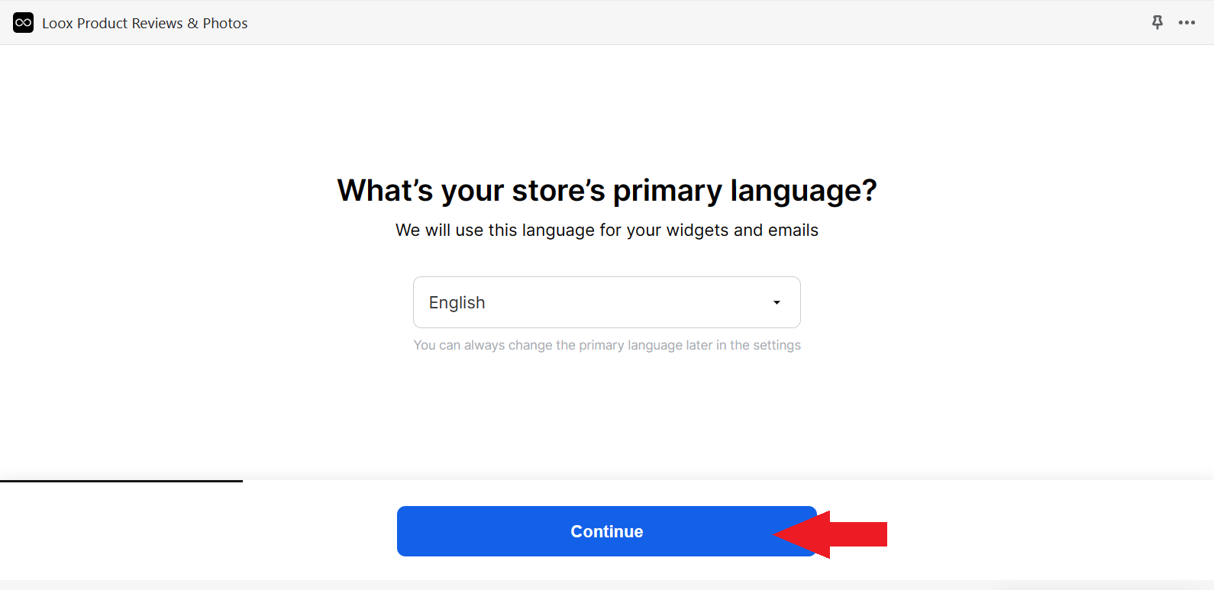Click the dark filled onboarding progress segment

[121, 481]
